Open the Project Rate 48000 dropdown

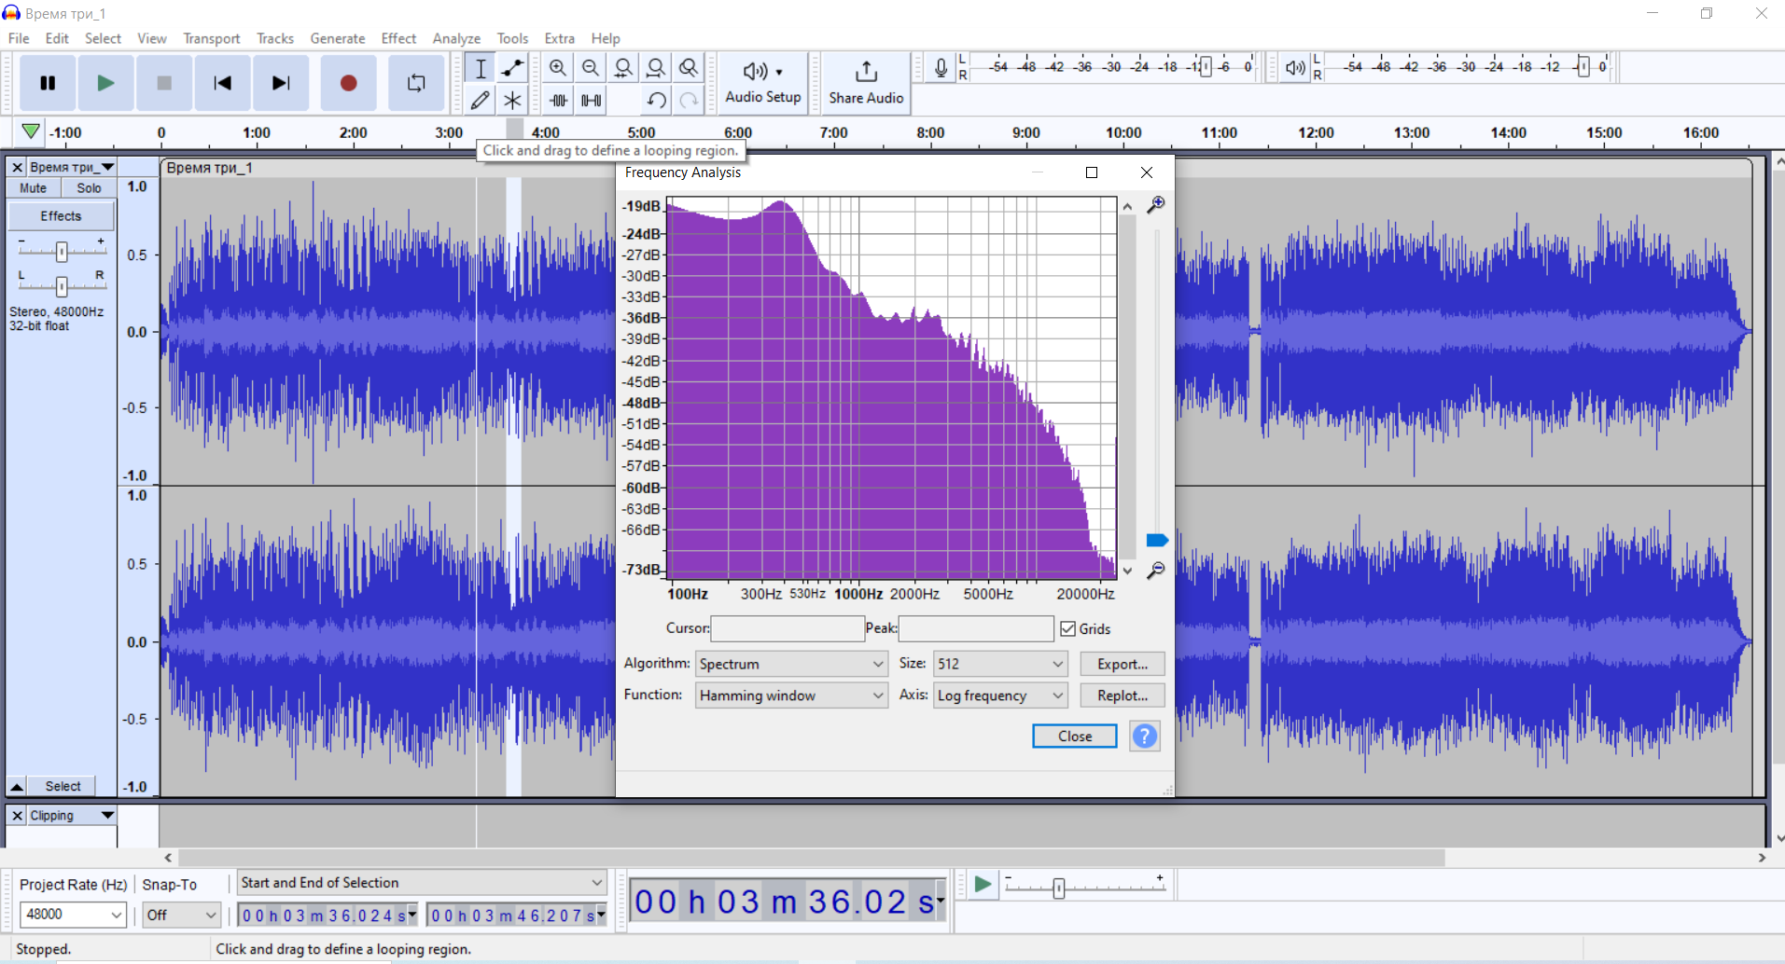(x=73, y=915)
